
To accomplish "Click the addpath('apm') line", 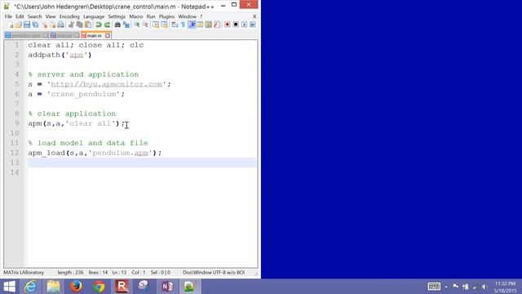I will tap(60, 55).
